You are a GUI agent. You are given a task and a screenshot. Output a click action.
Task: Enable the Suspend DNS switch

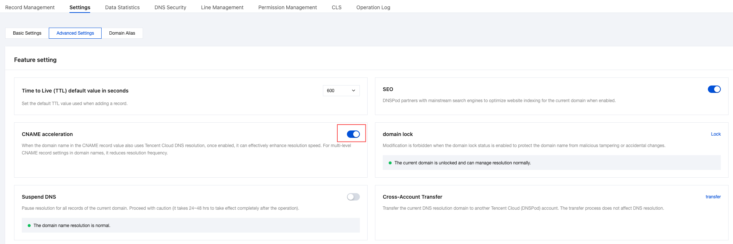[x=353, y=197]
